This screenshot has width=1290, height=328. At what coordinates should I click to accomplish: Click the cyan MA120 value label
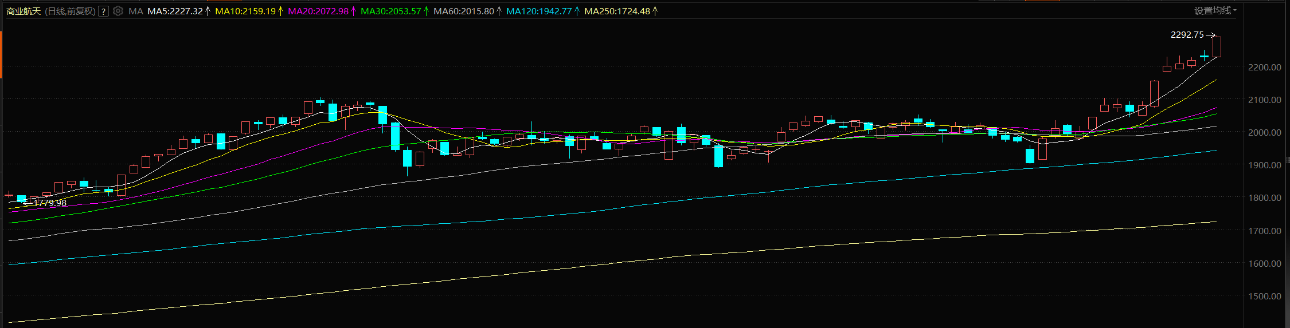point(538,11)
